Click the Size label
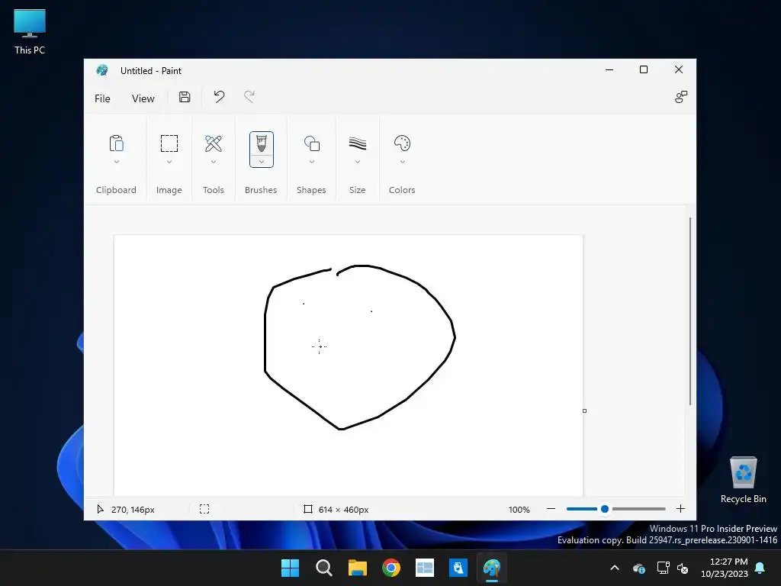The height and width of the screenshot is (586, 781). (x=357, y=190)
